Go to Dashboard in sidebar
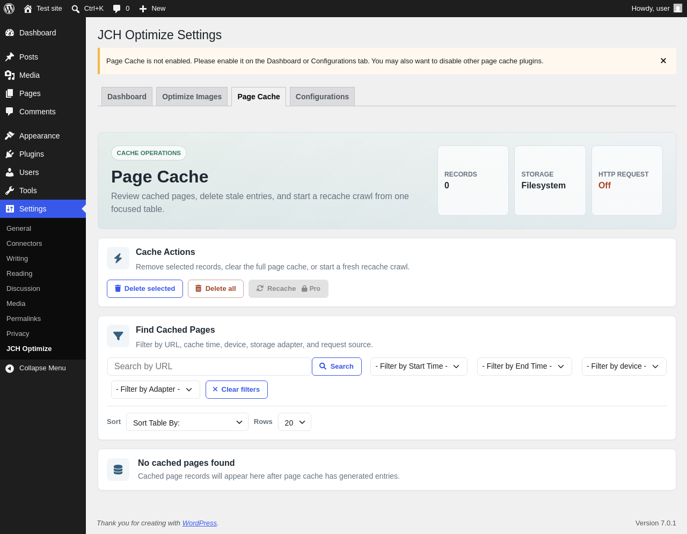 click(x=43, y=33)
